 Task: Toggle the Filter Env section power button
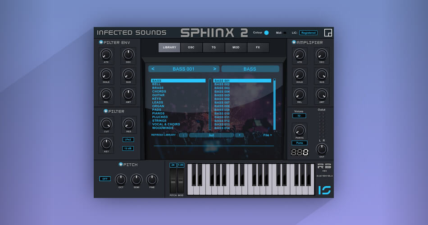101,42
